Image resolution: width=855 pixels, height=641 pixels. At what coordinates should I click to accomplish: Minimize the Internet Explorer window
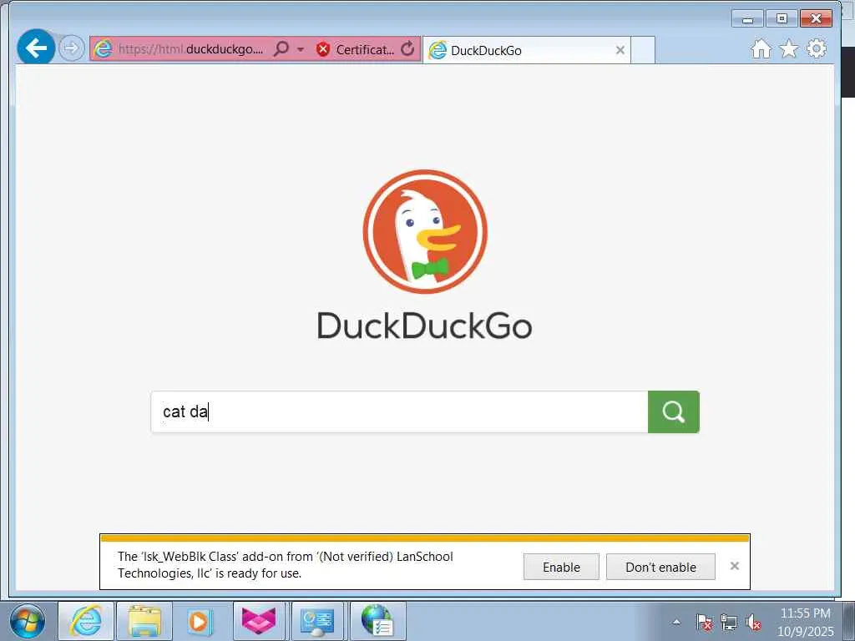(747, 19)
